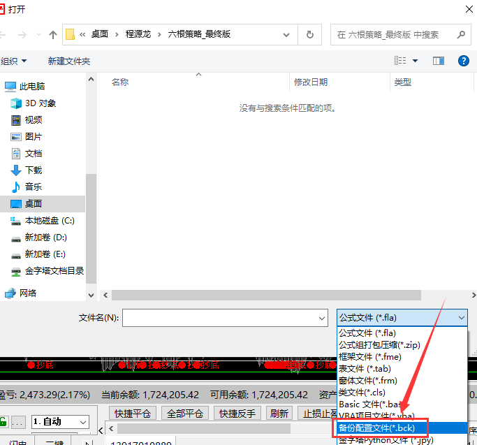Close the 打开 dialog
This screenshot has width=477, height=445.
point(469,9)
